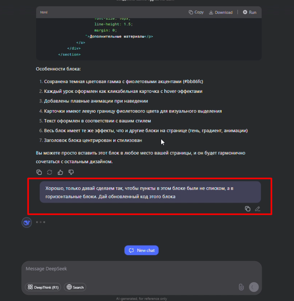Image resolution: width=294 pixels, height=301 pixels.
Task: Click the '</div>' closing tag in code
Action: [x=74, y=48]
